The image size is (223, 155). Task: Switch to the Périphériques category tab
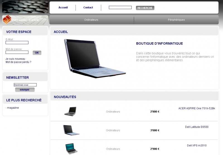point(176,20)
